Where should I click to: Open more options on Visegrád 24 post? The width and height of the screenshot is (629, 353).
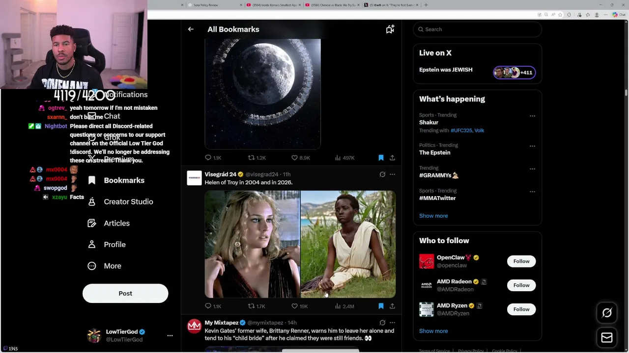coord(392,174)
